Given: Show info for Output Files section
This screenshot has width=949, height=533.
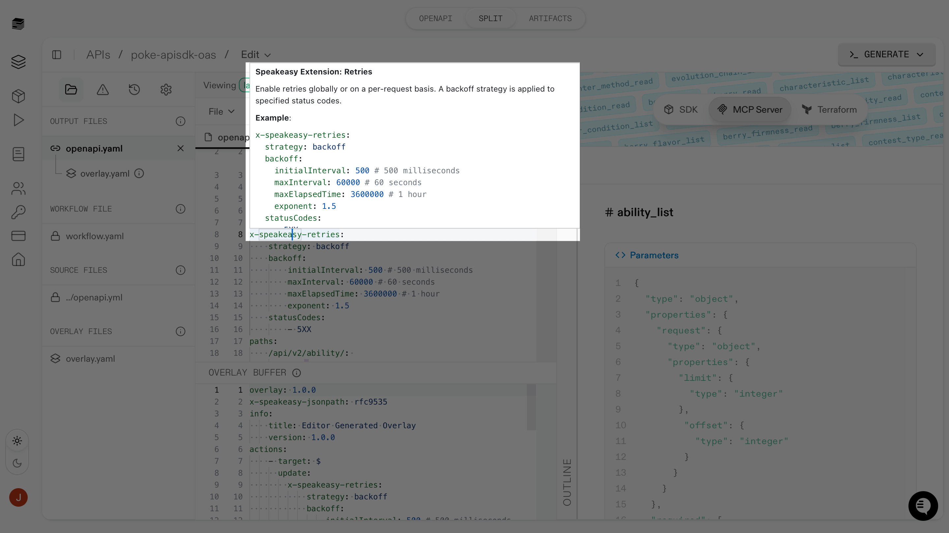Looking at the screenshot, I should [x=180, y=121].
